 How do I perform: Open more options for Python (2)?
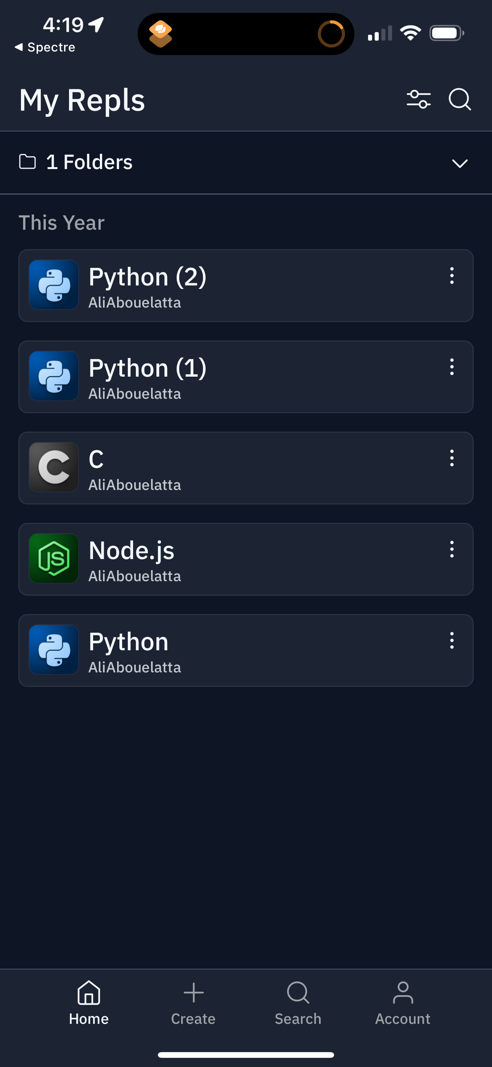point(452,276)
